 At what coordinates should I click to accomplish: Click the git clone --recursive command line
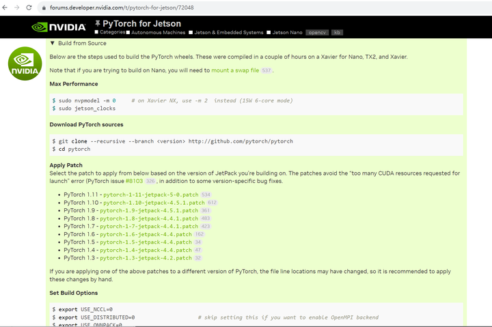(x=173, y=141)
